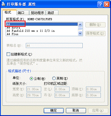This screenshot has height=116, width=111.
Task: Open the 驱动程序 tab
Action: point(37,13)
